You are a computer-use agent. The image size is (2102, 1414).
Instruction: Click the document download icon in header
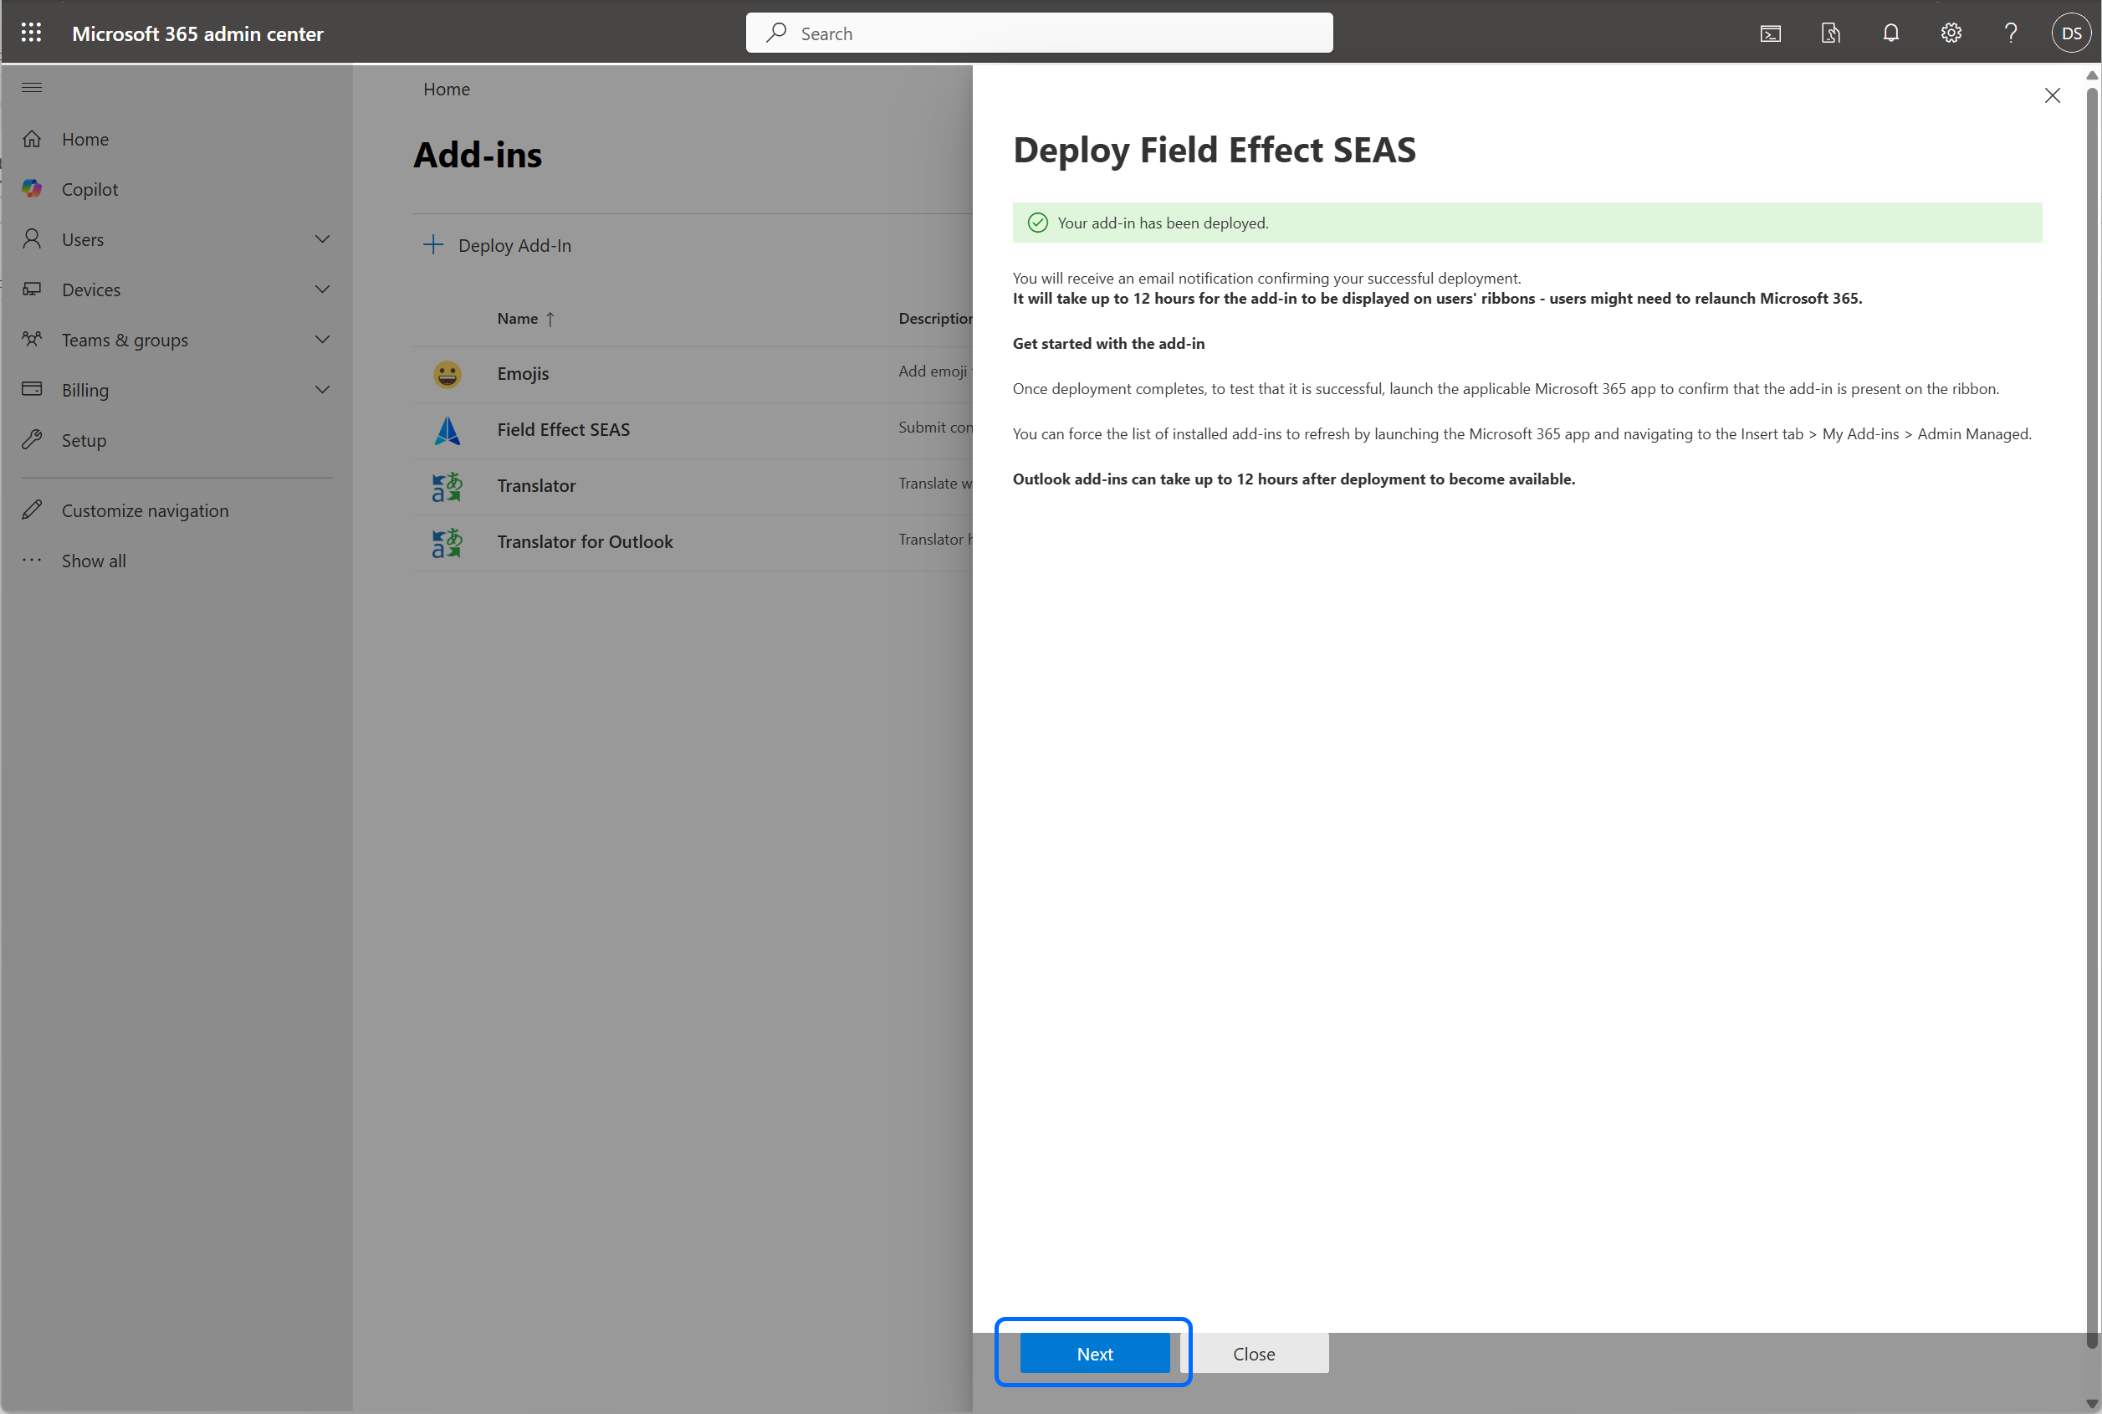1831,33
